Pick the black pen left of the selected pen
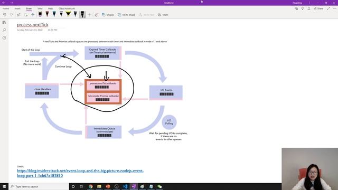Viewport: 338px width, 190px height. pos(75,14)
